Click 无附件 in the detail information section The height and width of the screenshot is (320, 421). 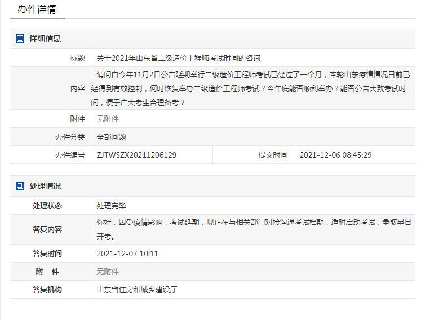point(108,119)
